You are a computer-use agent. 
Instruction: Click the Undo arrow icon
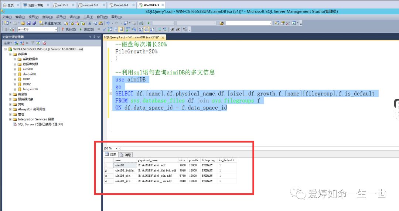point(108,23)
